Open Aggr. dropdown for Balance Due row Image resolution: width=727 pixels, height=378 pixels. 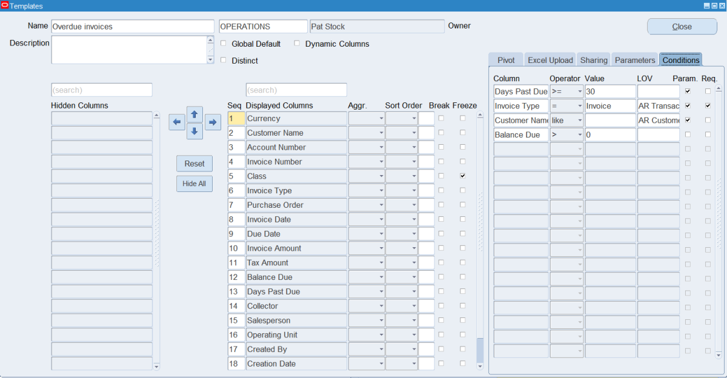click(381, 277)
